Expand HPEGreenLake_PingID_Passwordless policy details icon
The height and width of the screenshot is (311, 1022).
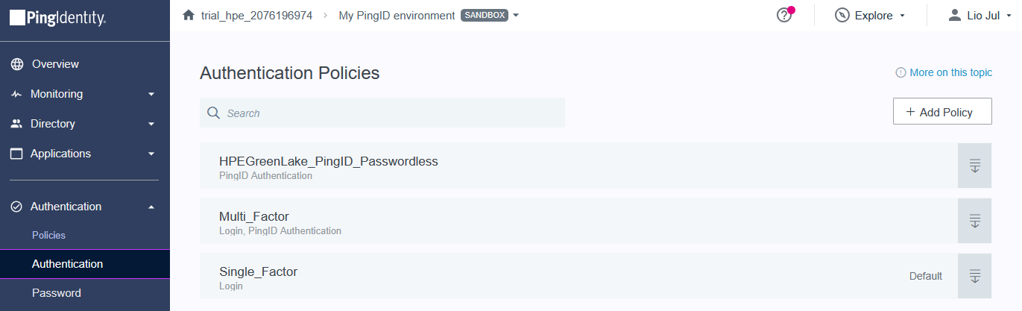974,166
